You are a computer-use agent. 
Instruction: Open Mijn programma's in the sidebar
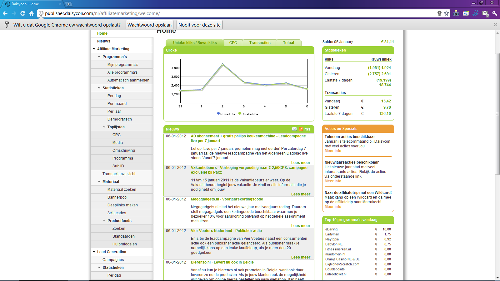point(123,65)
